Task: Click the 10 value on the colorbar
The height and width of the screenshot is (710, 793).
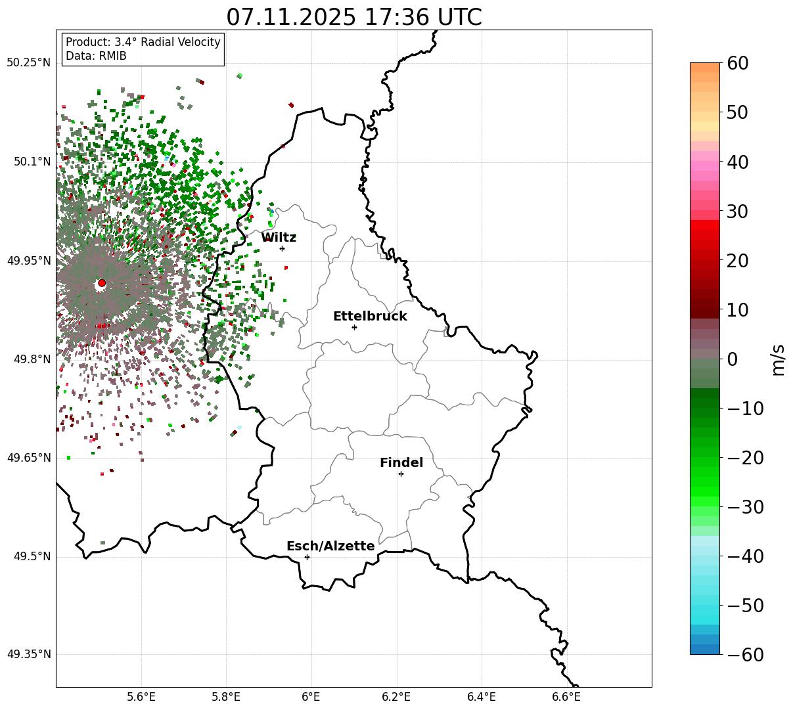Action: click(738, 310)
